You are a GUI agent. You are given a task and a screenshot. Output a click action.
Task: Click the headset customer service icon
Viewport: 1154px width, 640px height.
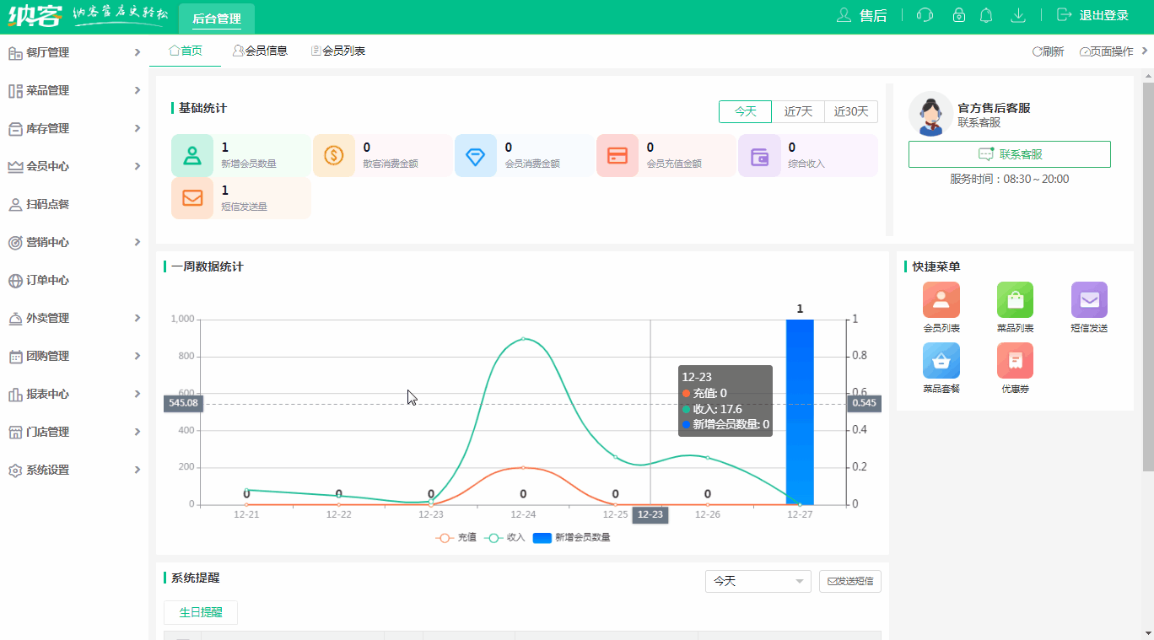924,14
